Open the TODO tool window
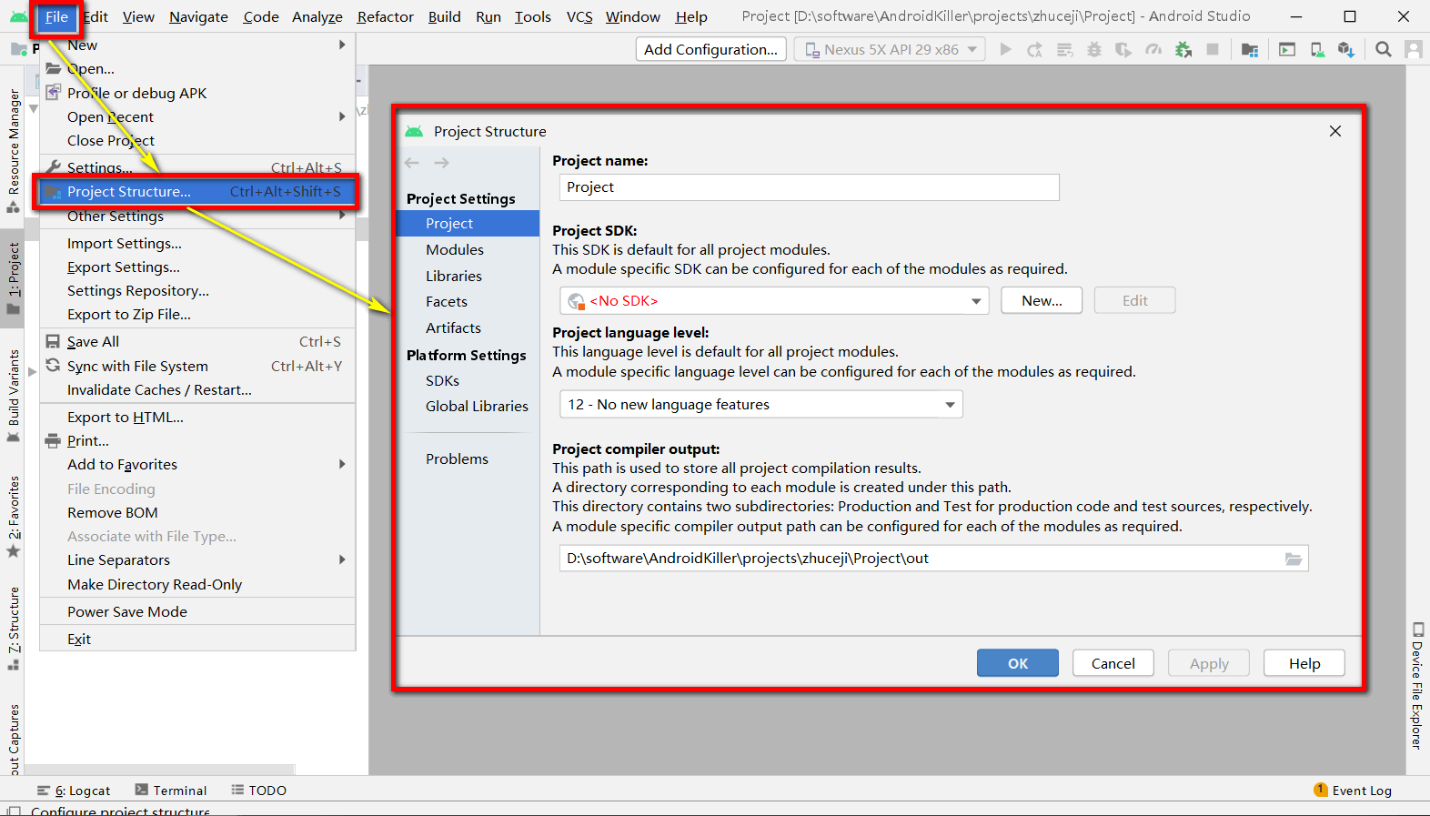This screenshot has width=1430, height=816. 259,791
